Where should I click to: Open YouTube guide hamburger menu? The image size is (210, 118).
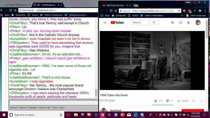[105, 23]
